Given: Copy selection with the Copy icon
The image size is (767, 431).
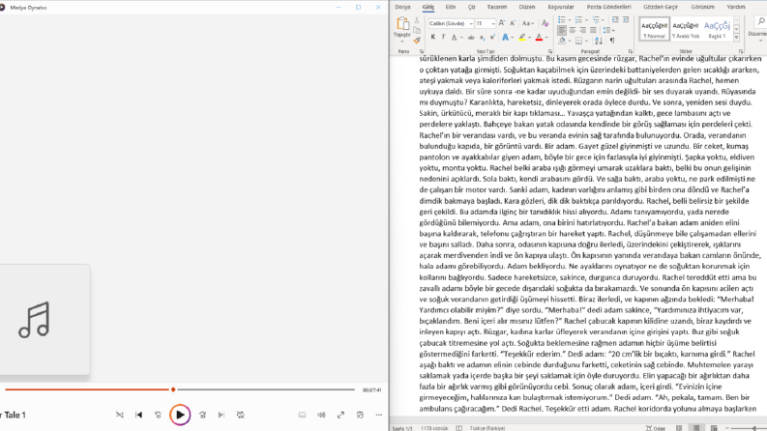Looking at the screenshot, I should click(417, 30).
